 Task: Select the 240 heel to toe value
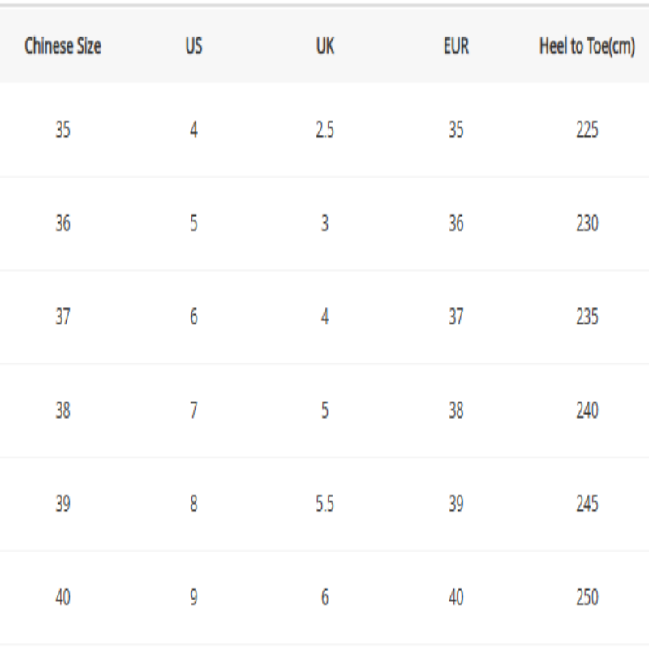coord(587,410)
